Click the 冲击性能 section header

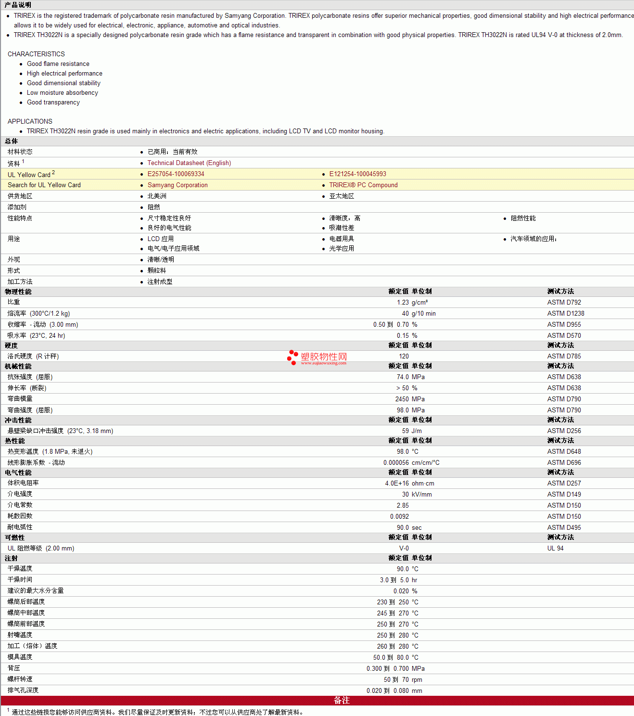[18, 421]
